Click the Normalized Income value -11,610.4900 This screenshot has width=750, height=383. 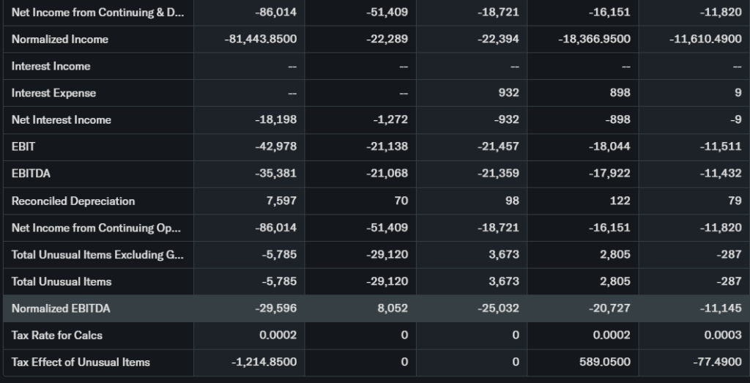pos(705,39)
